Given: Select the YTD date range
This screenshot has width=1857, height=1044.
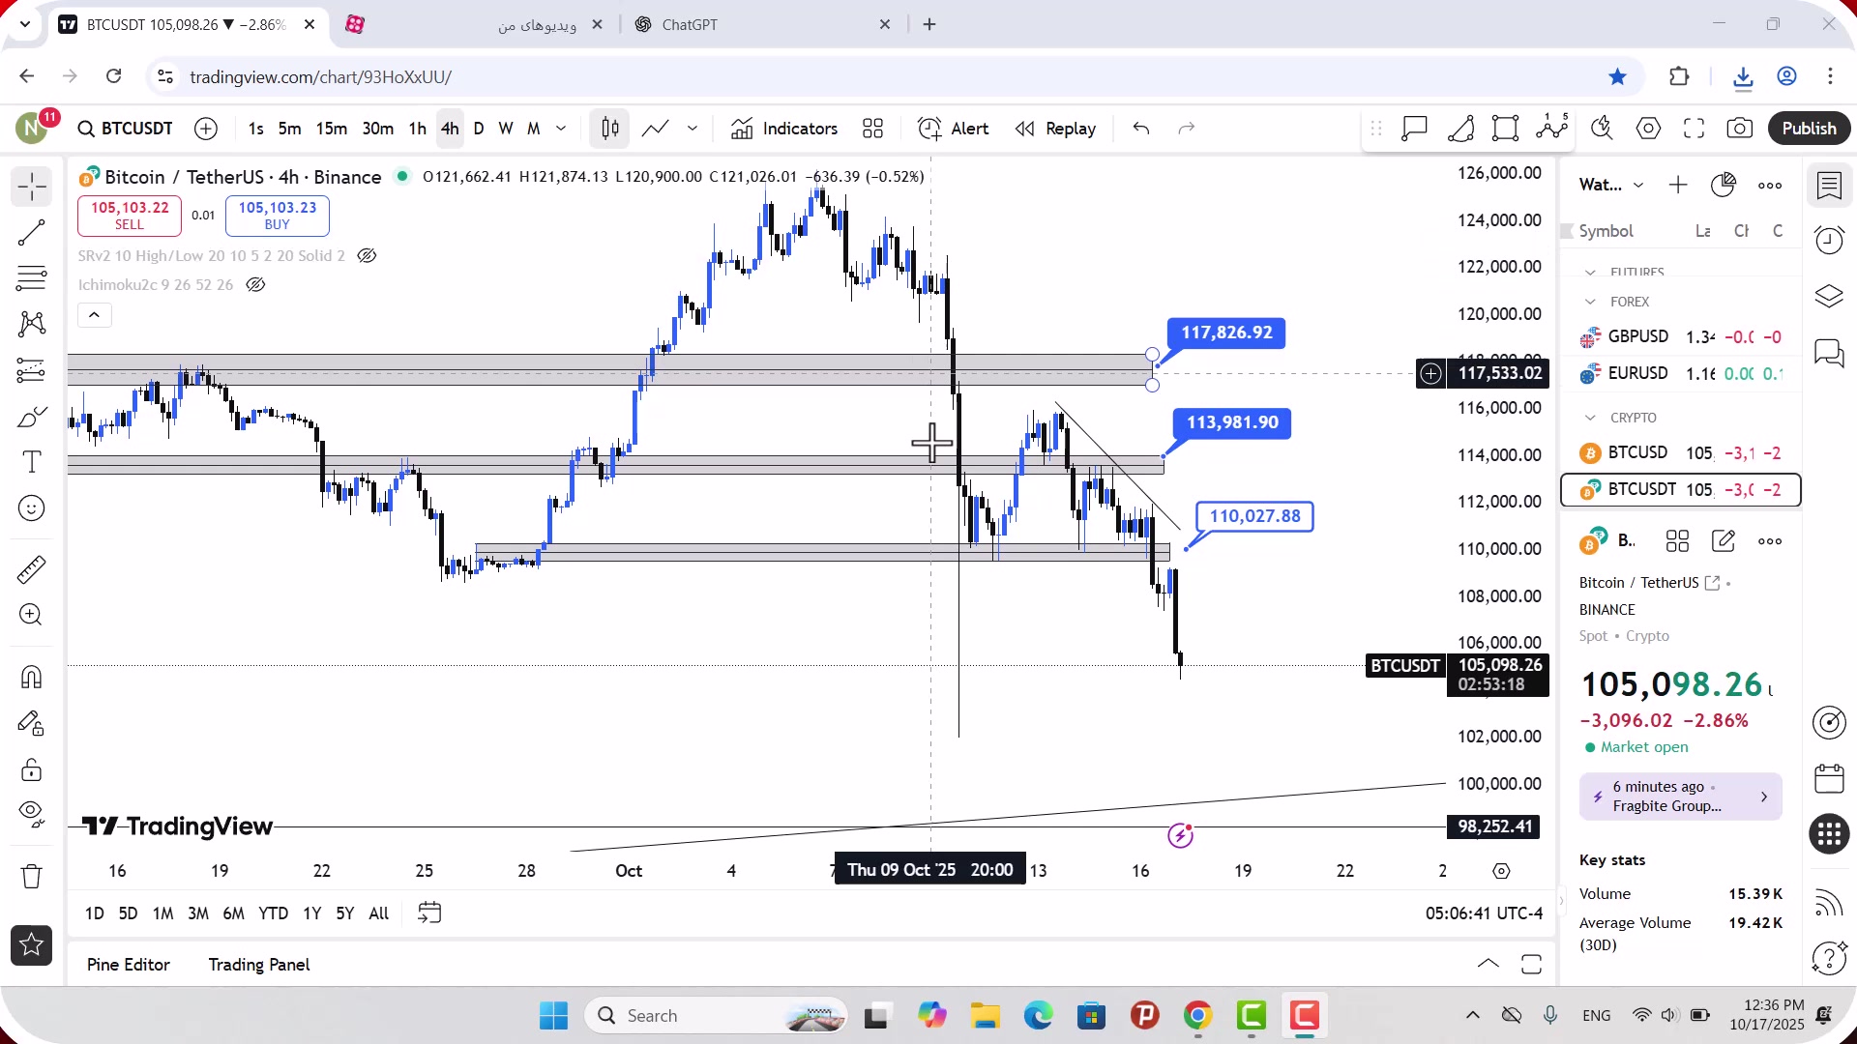Looking at the screenshot, I should point(273,913).
